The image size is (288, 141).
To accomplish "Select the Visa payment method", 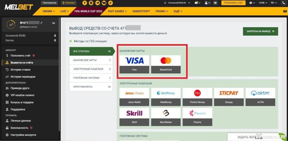I will coord(134,64).
